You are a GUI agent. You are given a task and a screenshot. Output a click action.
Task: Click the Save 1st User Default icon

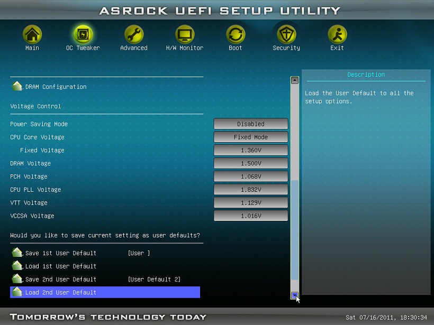click(x=17, y=252)
